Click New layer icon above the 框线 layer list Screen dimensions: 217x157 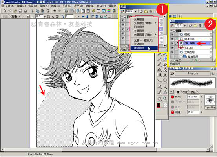point(191,25)
